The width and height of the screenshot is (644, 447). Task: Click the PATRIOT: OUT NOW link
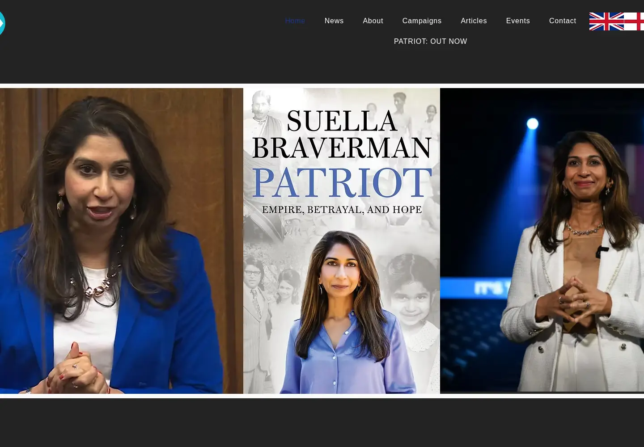[x=430, y=41]
